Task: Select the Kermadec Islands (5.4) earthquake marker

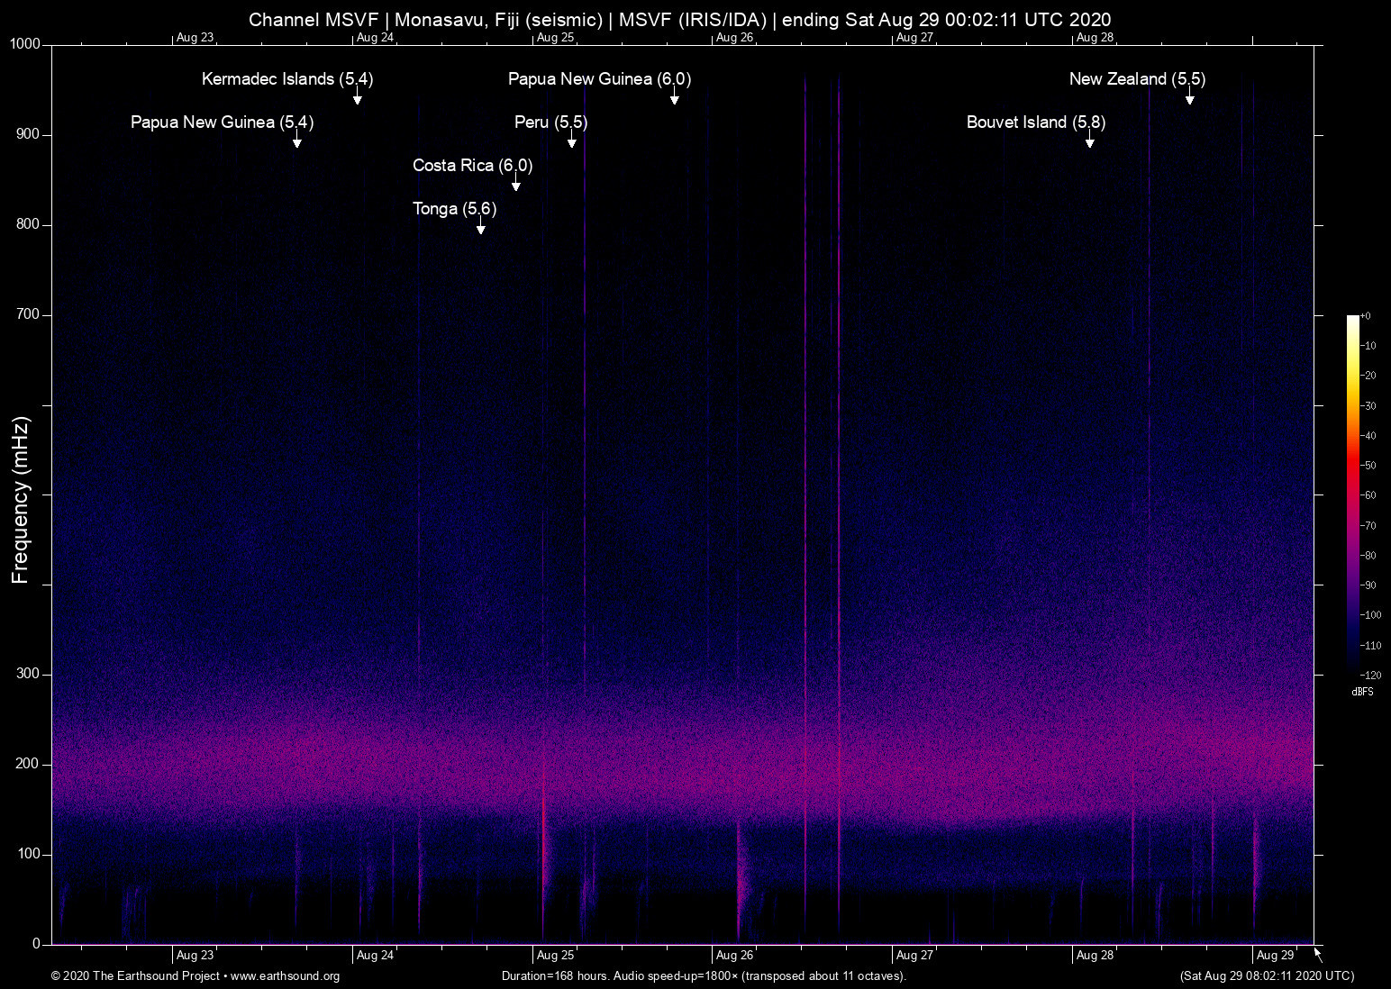Action: [286, 79]
